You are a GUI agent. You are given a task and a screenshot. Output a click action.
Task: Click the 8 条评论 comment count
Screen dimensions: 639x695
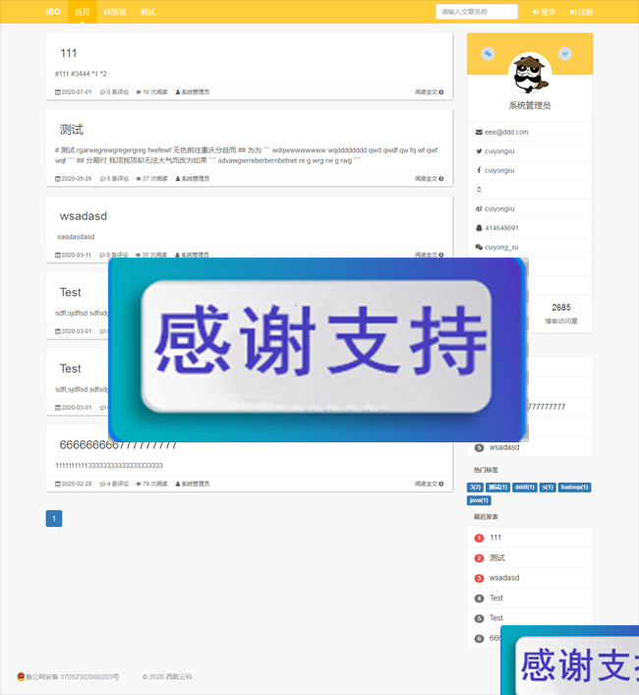(x=117, y=255)
